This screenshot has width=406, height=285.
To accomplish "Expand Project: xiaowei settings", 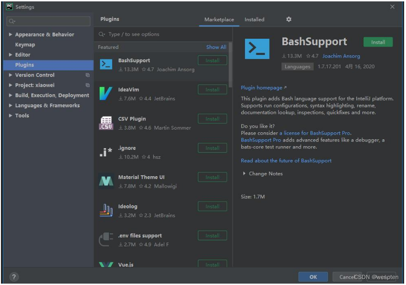I will (10, 85).
